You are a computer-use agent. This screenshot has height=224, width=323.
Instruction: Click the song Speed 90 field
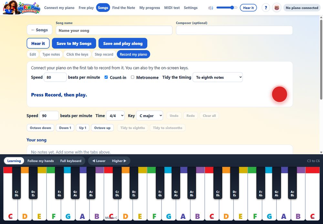tap(49, 116)
